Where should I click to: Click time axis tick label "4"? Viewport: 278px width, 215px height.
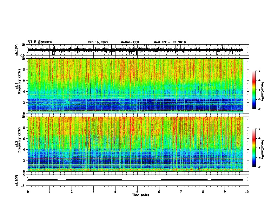(115, 192)
